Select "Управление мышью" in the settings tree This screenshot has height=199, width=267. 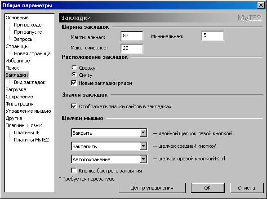(x=28, y=111)
